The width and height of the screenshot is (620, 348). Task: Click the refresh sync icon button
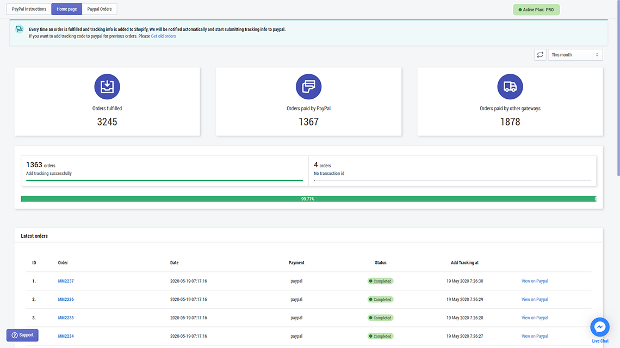[x=540, y=55]
